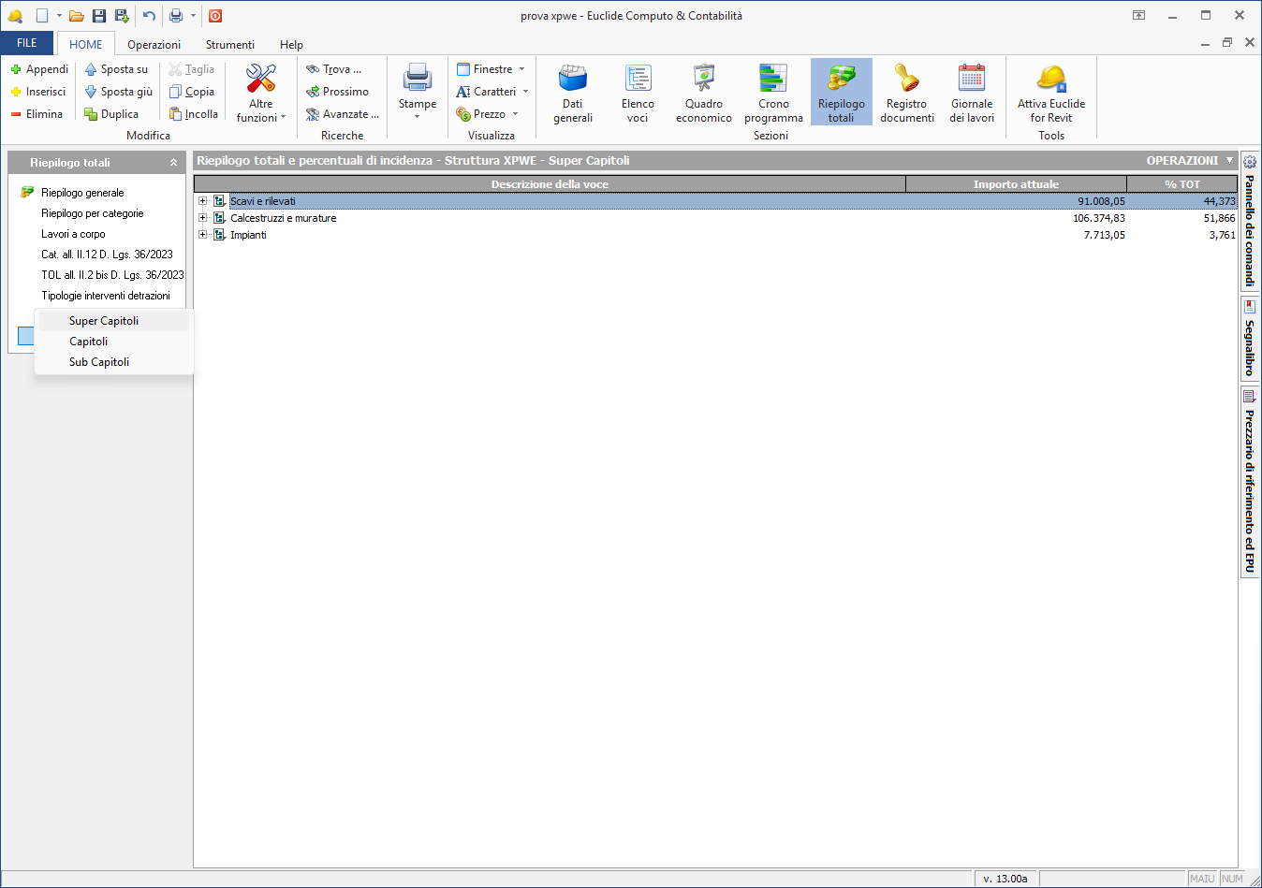Select Riepilogo per categorie in sidebar
This screenshot has height=888, width=1262.
click(93, 213)
